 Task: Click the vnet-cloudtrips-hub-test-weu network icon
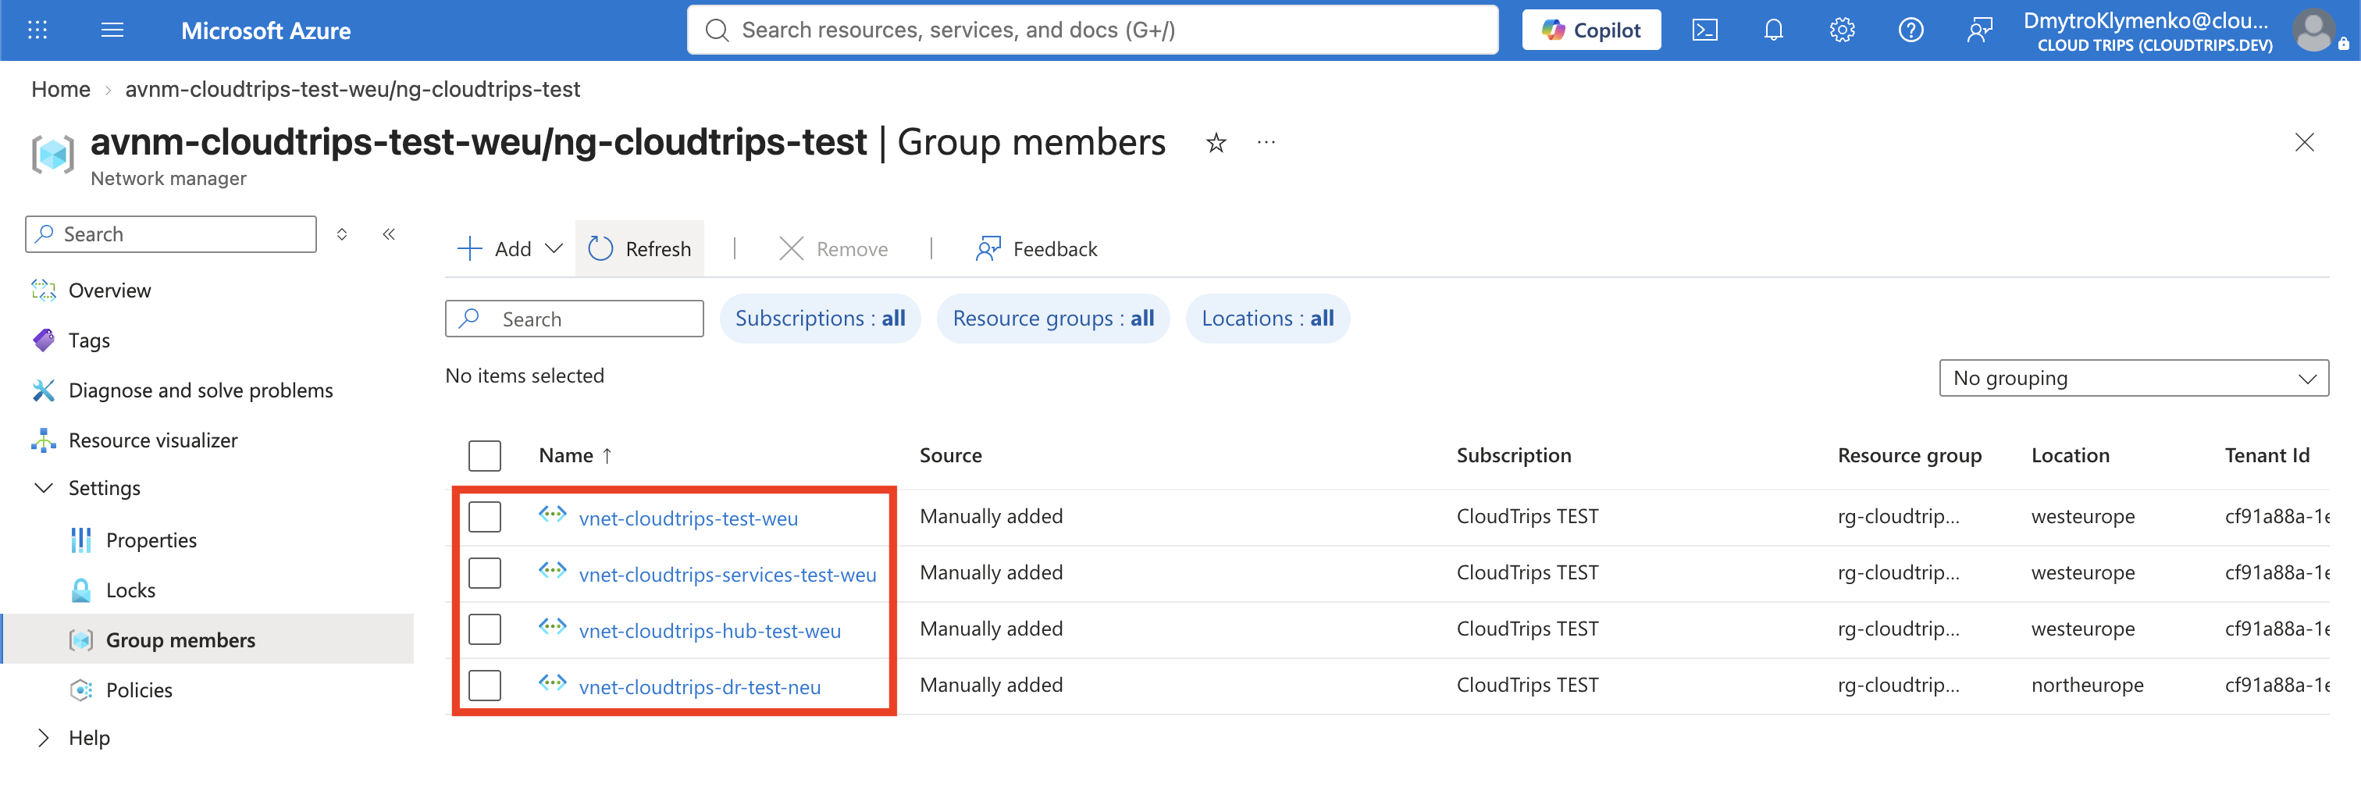[553, 628]
